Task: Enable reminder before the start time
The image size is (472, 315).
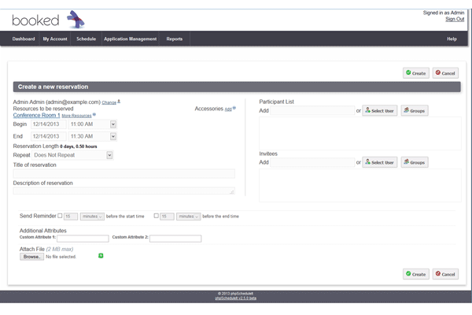Action: (x=60, y=216)
